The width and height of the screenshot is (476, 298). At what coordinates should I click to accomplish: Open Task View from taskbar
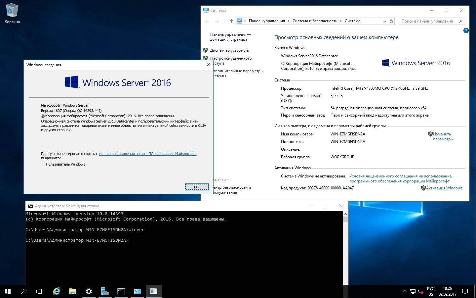40,291
